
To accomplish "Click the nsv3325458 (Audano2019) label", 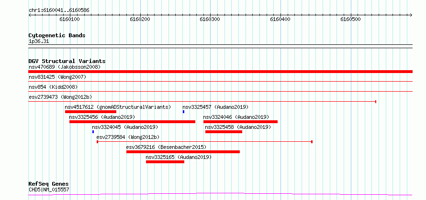I will tap(238, 127).
